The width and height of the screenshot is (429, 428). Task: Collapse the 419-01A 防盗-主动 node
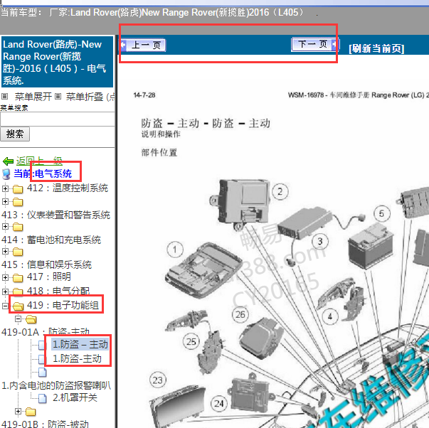pos(18,319)
